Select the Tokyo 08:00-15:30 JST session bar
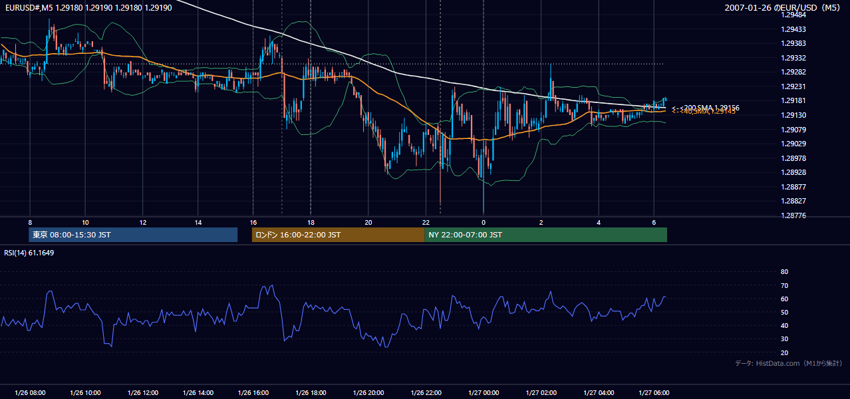Image resolution: width=850 pixels, height=399 pixels. (133, 235)
